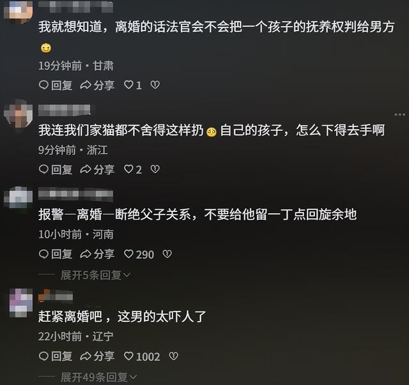Reply to the Zhejiang cat comment

click(56, 169)
